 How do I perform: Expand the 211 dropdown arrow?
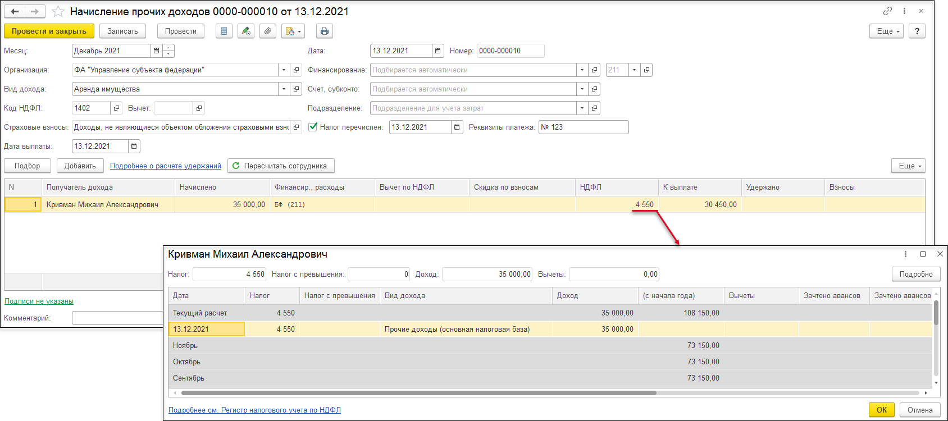(x=634, y=70)
